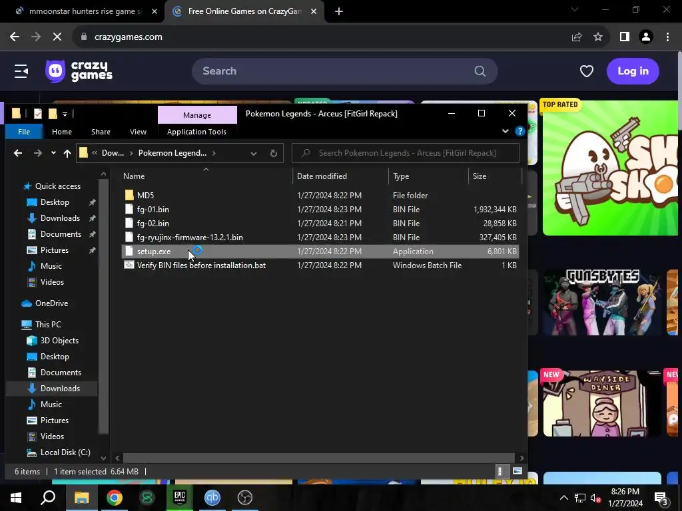682x511 pixels.
Task: Customize Quick Access Toolbar dropdown
Action: coord(65,114)
